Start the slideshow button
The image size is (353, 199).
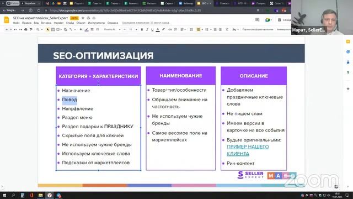pos(284,20)
